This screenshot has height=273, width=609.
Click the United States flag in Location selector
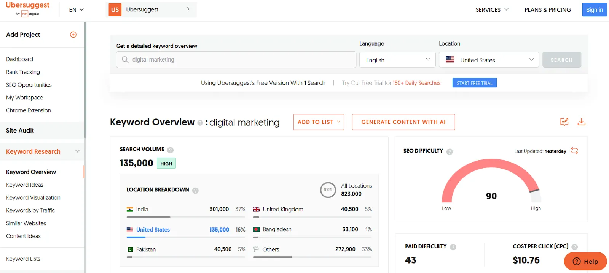(450, 60)
